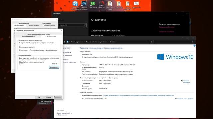This screenshot has height=119, width=213.
Task: Click 'Панель управления' breadcrumb segment
Action: [x=77, y=42]
